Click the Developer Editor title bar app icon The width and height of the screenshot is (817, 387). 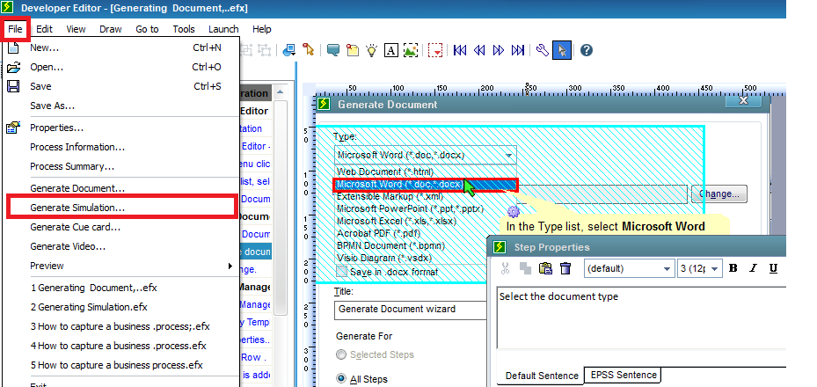tap(8, 8)
